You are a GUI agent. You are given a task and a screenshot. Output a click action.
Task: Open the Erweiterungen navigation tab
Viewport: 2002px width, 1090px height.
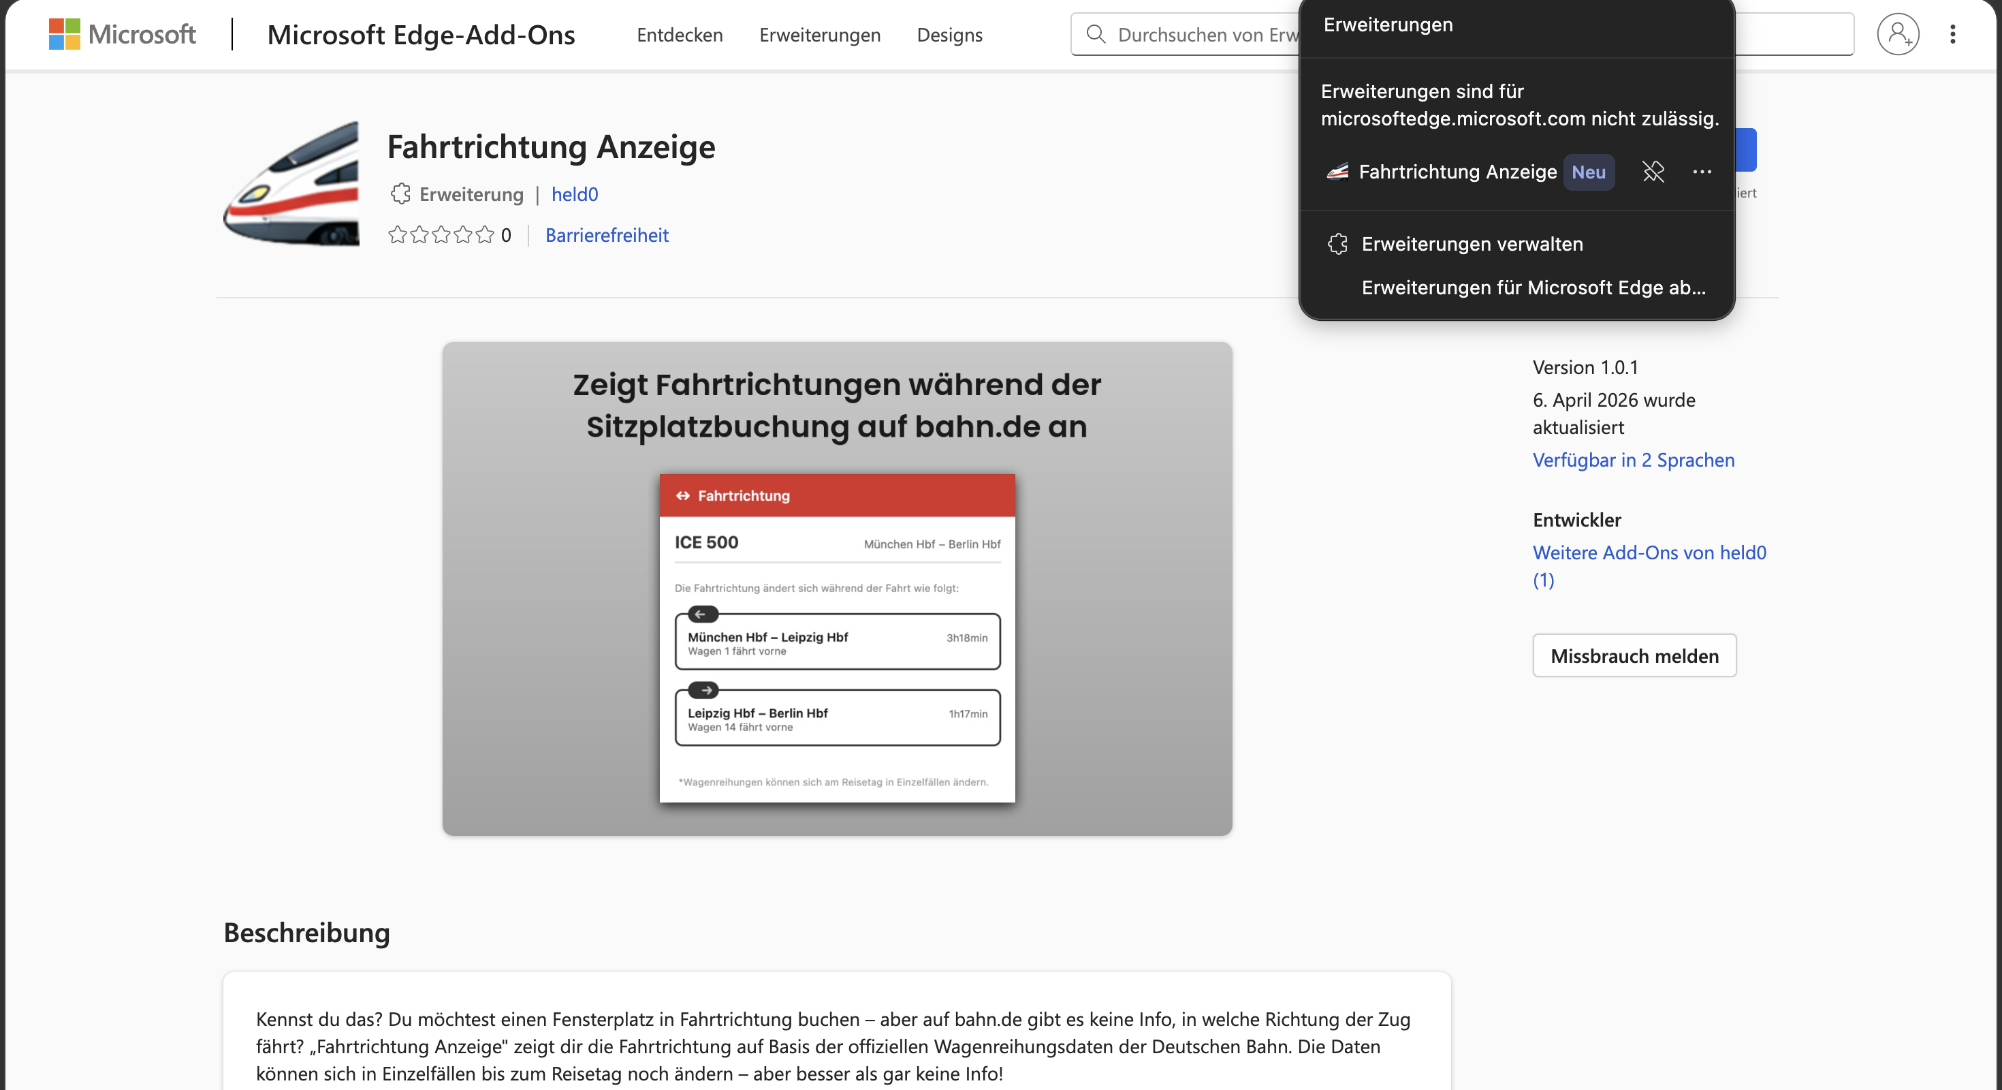pyautogui.click(x=820, y=35)
